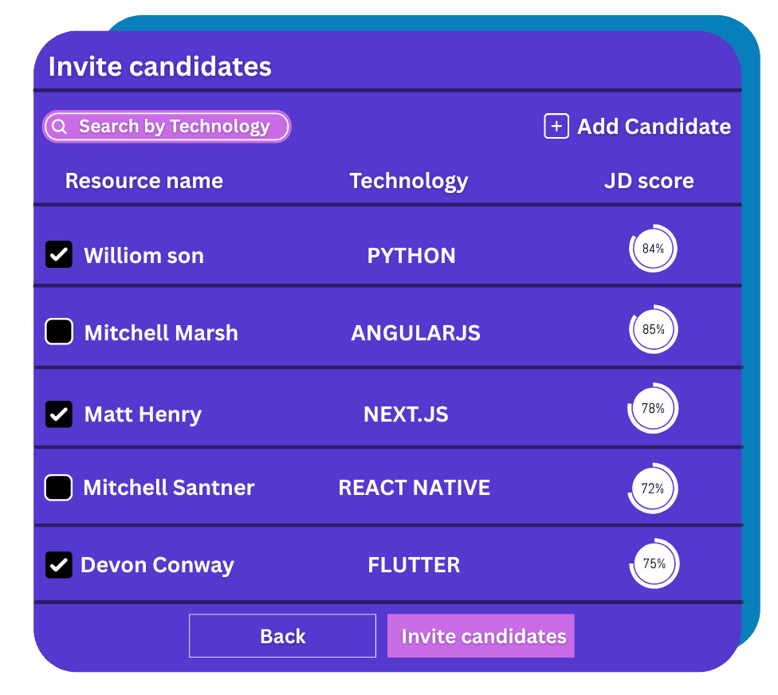Screen dimensions: 778x695
Task: Click the Back button
Action: tap(282, 636)
